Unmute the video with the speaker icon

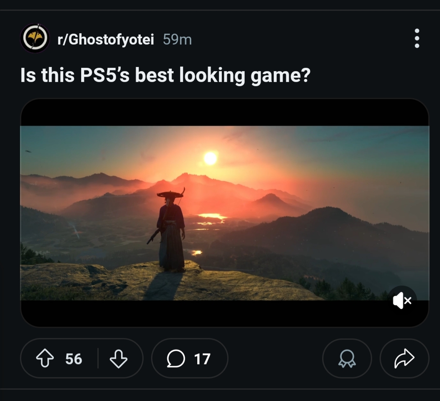tap(402, 300)
